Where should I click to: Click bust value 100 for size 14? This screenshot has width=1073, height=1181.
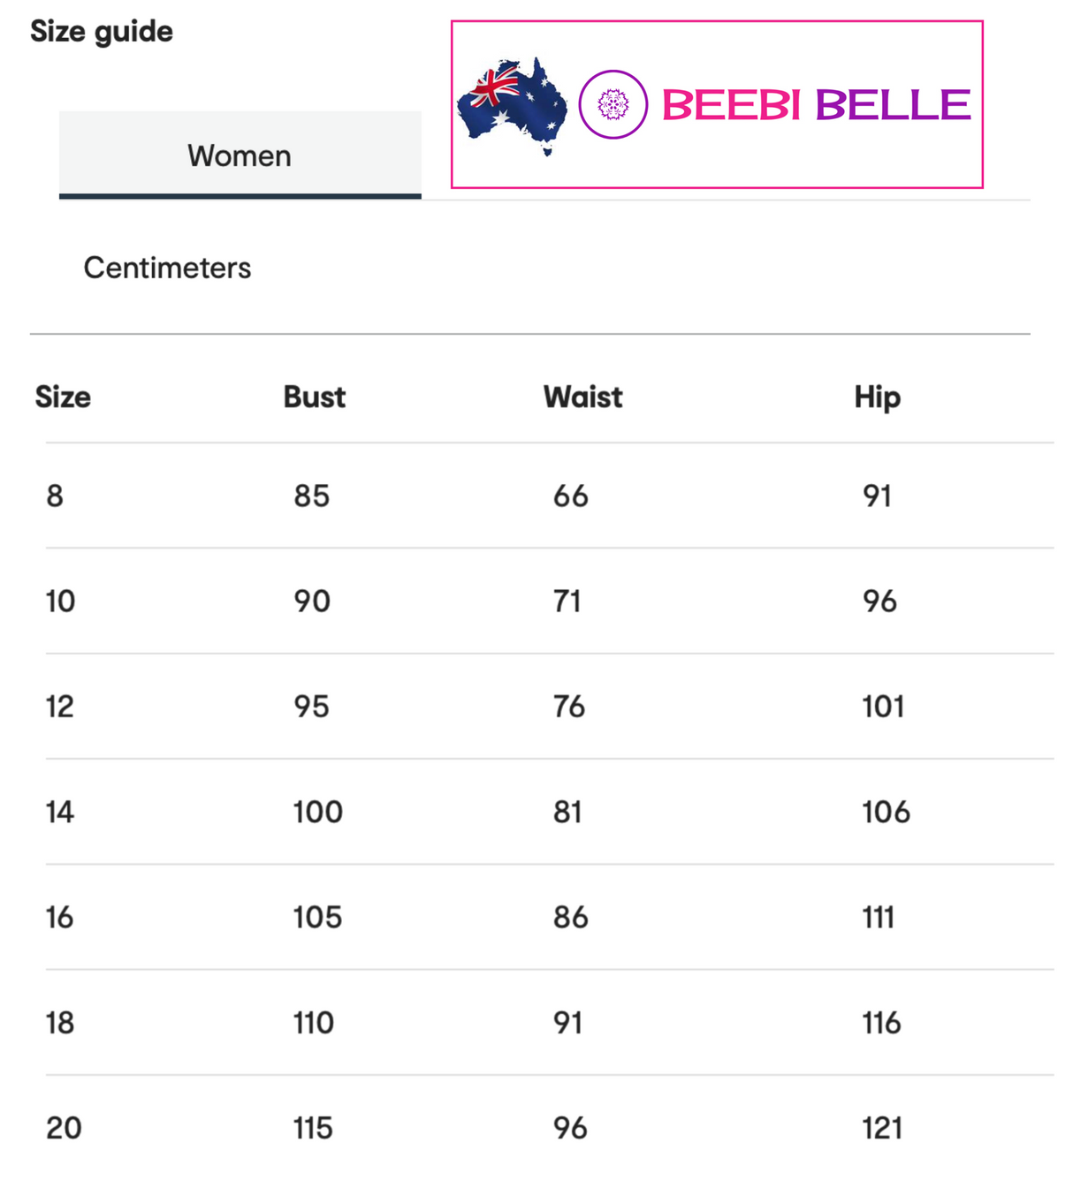318,812
